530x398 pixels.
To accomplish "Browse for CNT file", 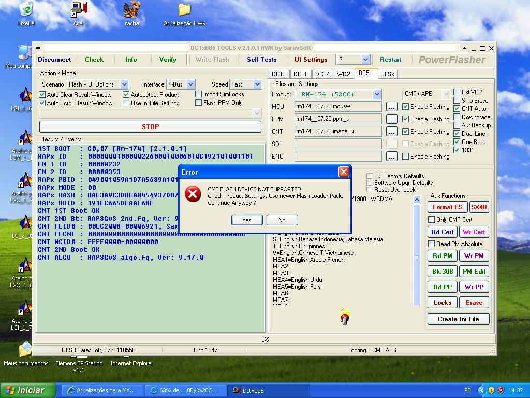I will [392, 131].
